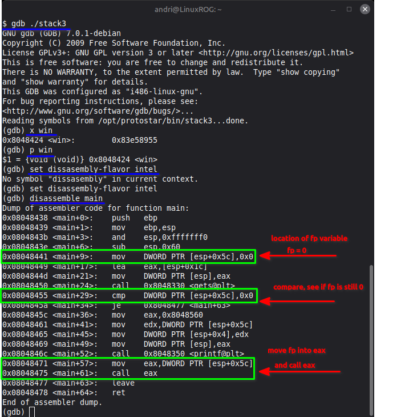Click the main+63 'leave' line

tap(68, 383)
